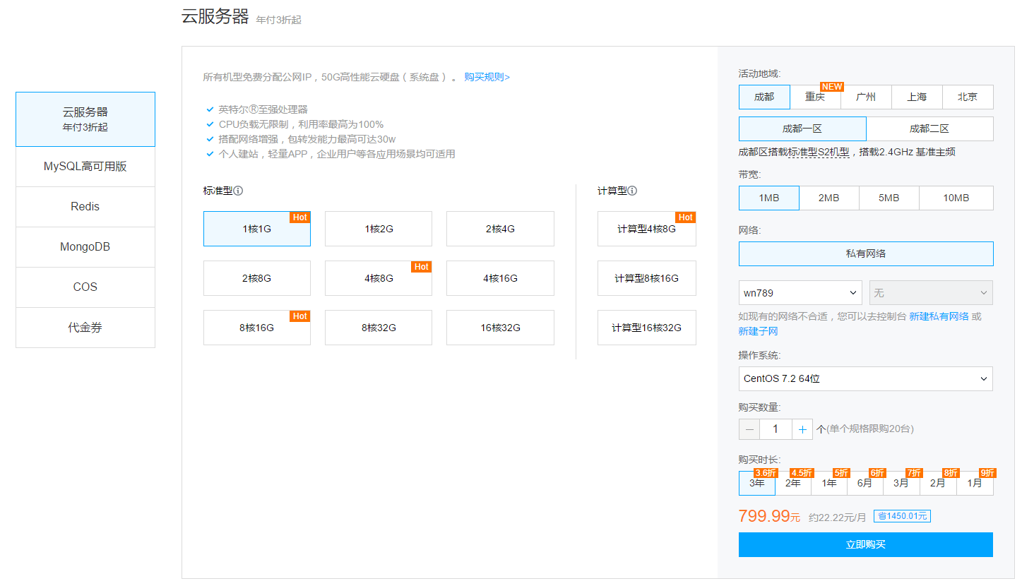This screenshot has width=1022, height=586.
Task: Switch to MySQL高可用版 in sidebar
Action: (x=85, y=167)
